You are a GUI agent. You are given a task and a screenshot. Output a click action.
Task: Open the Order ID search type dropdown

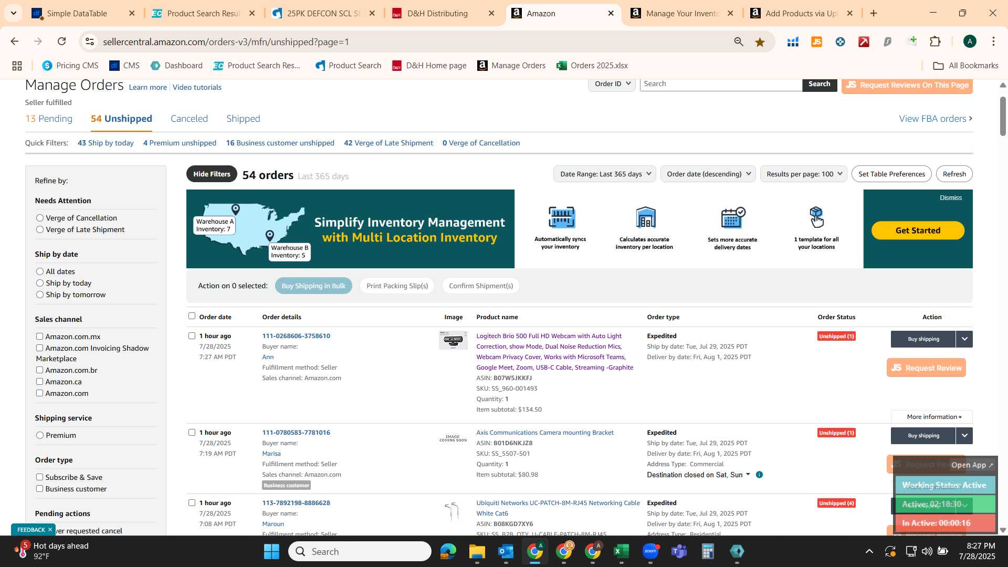612,84
